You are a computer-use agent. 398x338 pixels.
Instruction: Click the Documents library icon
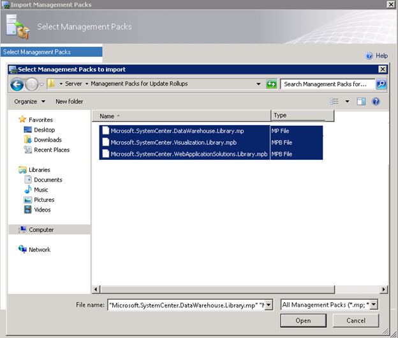click(27, 180)
